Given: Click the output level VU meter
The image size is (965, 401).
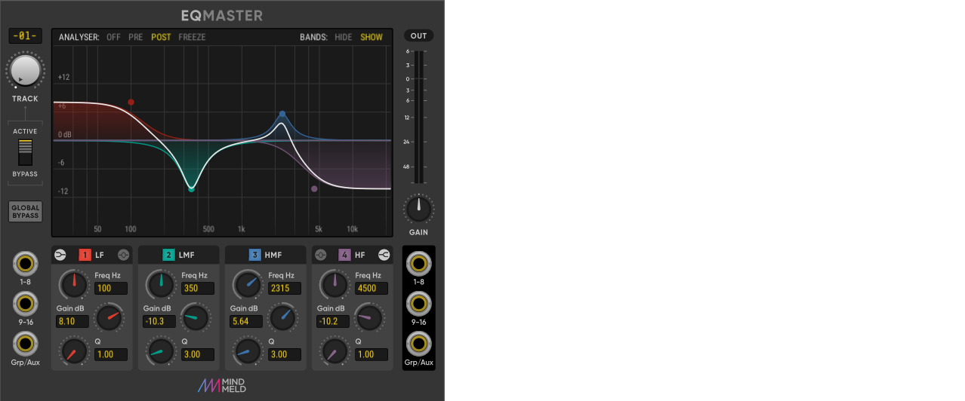Looking at the screenshot, I should pyautogui.click(x=418, y=117).
